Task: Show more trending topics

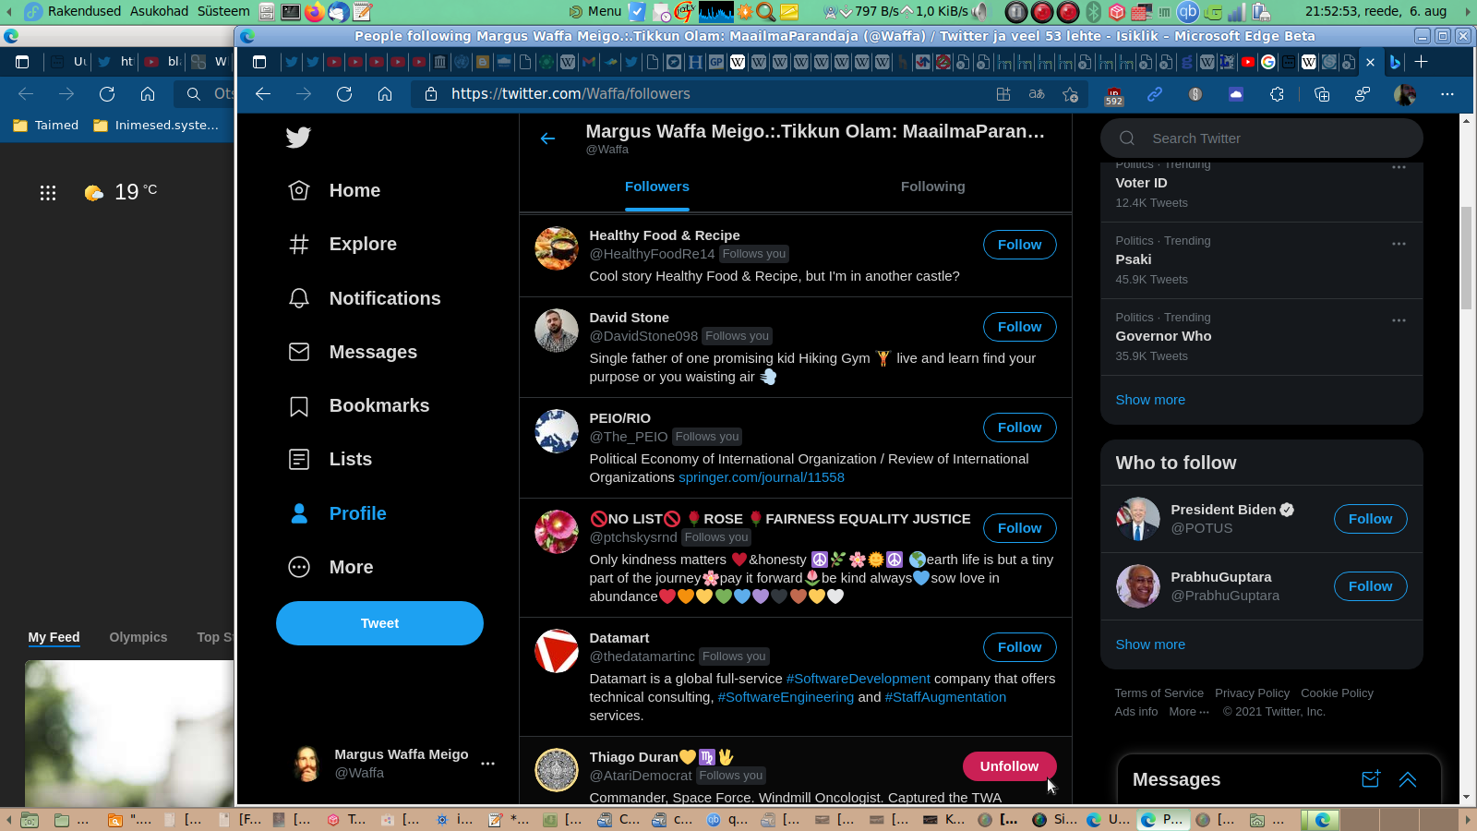Action: 1150,400
